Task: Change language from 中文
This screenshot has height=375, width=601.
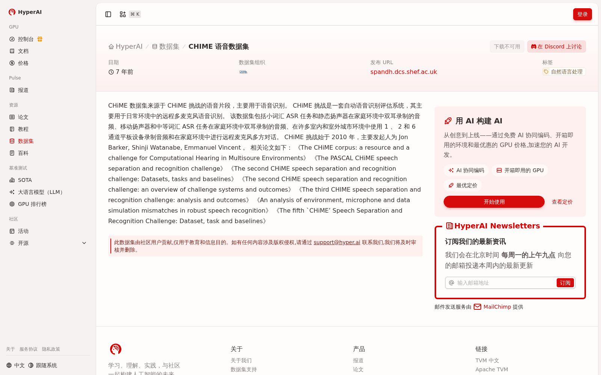Action: click(15, 365)
